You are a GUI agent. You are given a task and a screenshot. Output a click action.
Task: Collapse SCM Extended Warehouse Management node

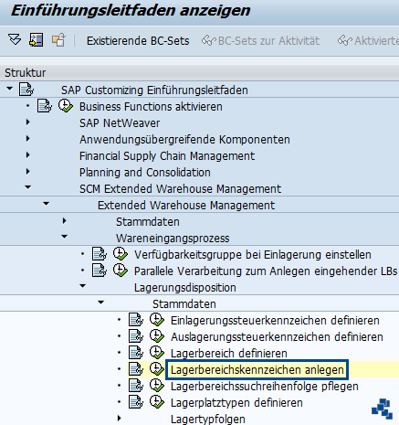(x=27, y=187)
